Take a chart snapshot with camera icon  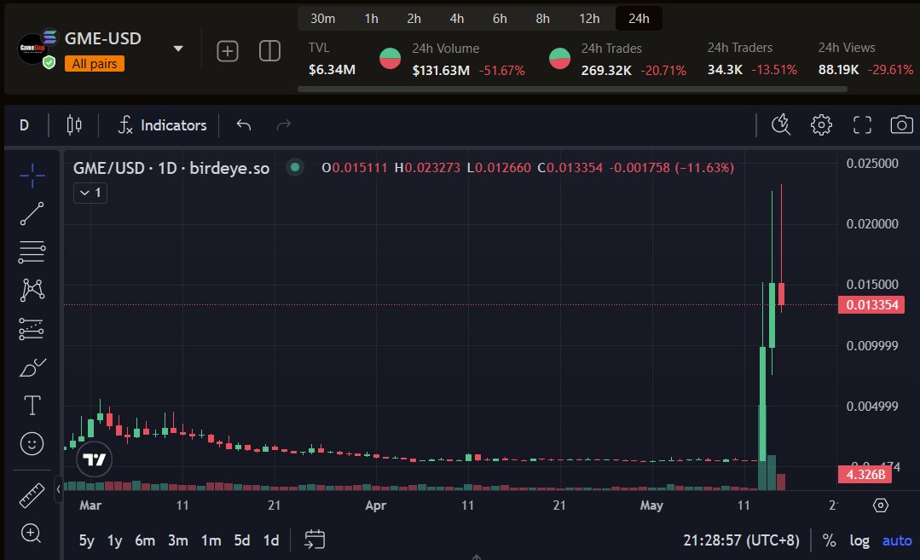pyautogui.click(x=902, y=125)
